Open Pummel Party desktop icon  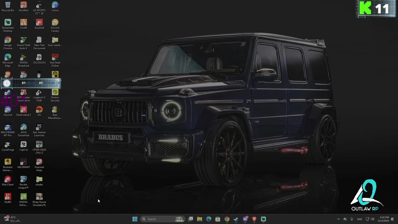[39, 165]
